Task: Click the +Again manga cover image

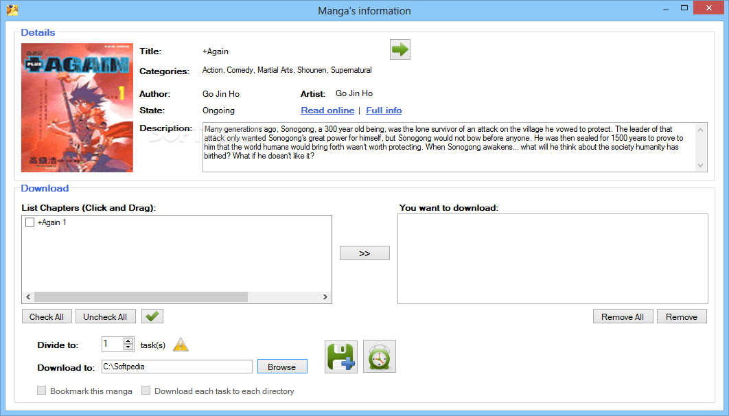Action: coord(77,108)
